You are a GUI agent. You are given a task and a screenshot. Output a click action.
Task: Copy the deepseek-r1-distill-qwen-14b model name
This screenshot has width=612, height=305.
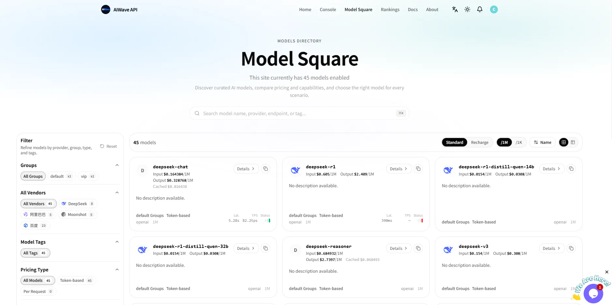[x=571, y=169]
